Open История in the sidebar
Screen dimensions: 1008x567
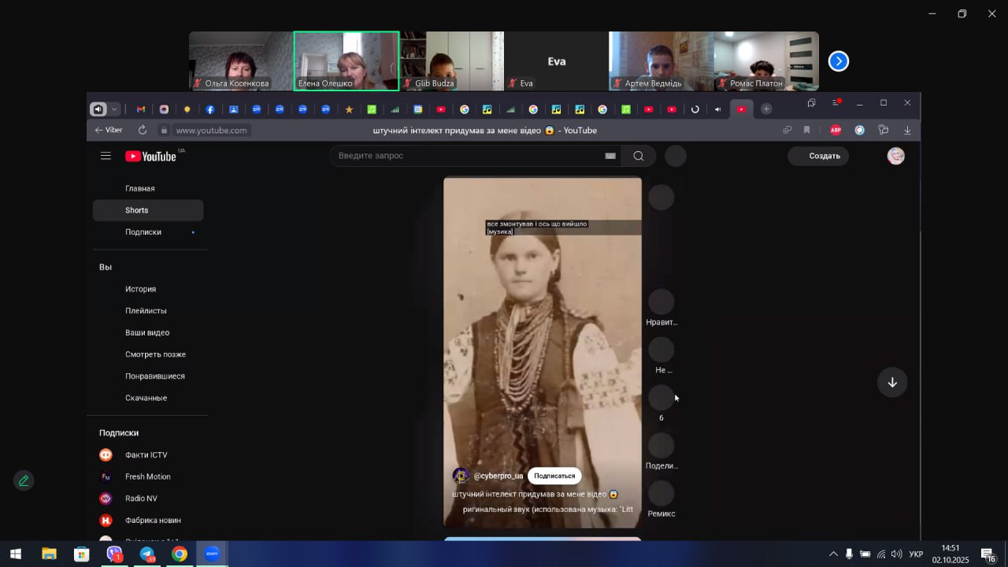140,289
